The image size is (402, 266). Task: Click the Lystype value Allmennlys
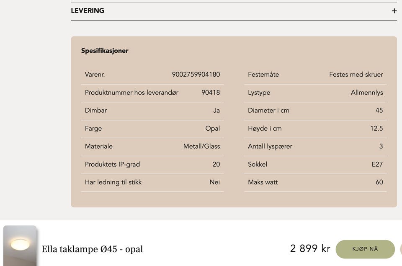pyautogui.click(x=367, y=93)
